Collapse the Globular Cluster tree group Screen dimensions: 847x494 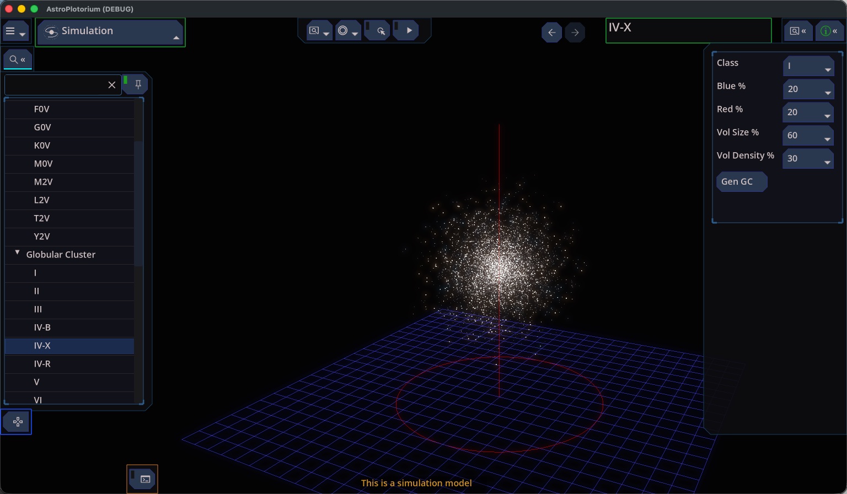[x=18, y=253]
